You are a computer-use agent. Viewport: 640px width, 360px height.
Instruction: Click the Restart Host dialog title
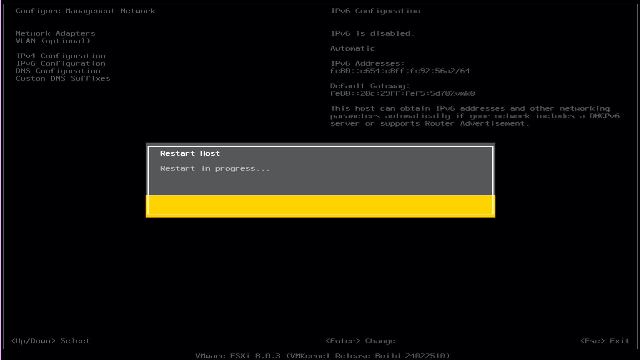tap(190, 153)
